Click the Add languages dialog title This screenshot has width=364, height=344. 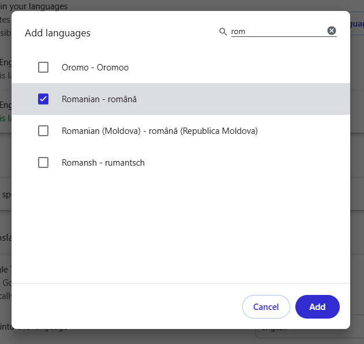tap(58, 33)
